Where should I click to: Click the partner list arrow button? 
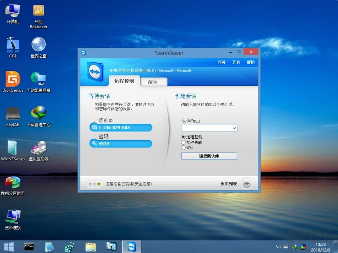click(x=246, y=184)
